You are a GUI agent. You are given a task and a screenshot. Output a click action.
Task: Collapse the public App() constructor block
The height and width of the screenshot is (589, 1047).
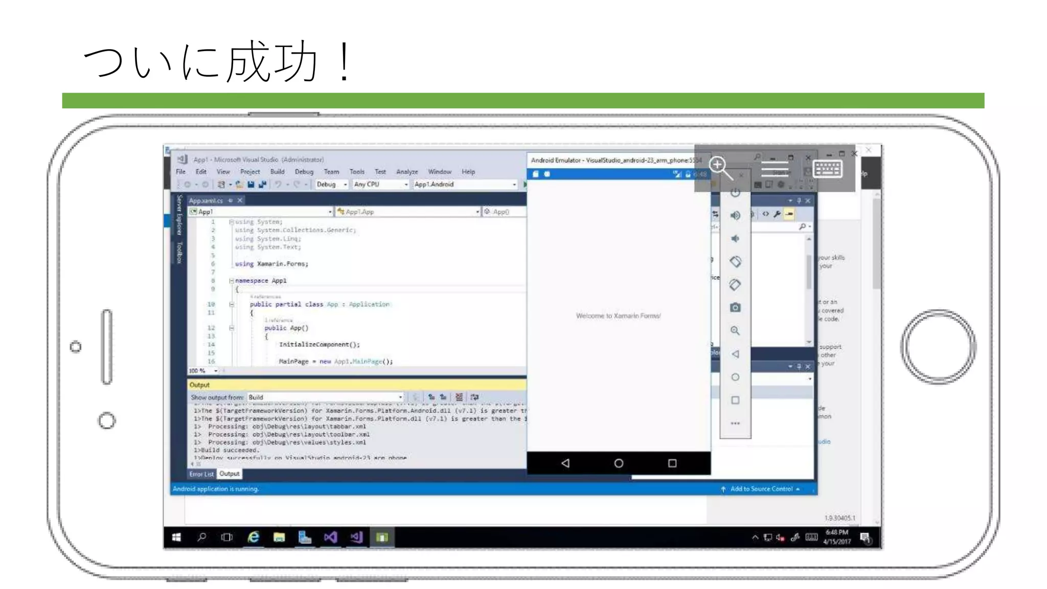click(231, 328)
